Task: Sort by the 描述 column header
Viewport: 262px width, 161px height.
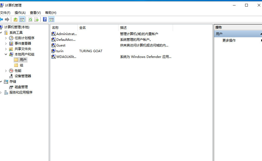Action: click(x=145, y=27)
